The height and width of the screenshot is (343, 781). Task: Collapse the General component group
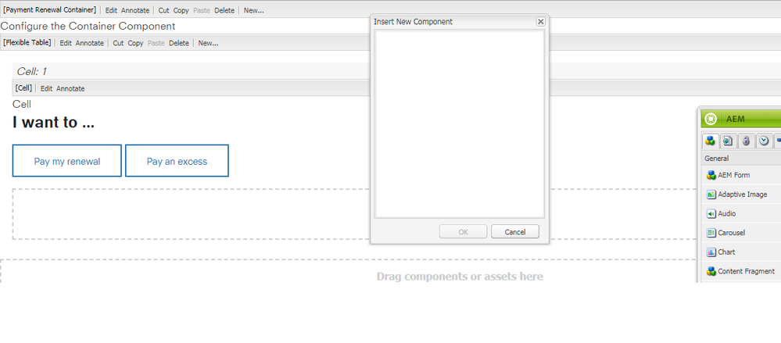pyautogui.click(x=717, y=158)
